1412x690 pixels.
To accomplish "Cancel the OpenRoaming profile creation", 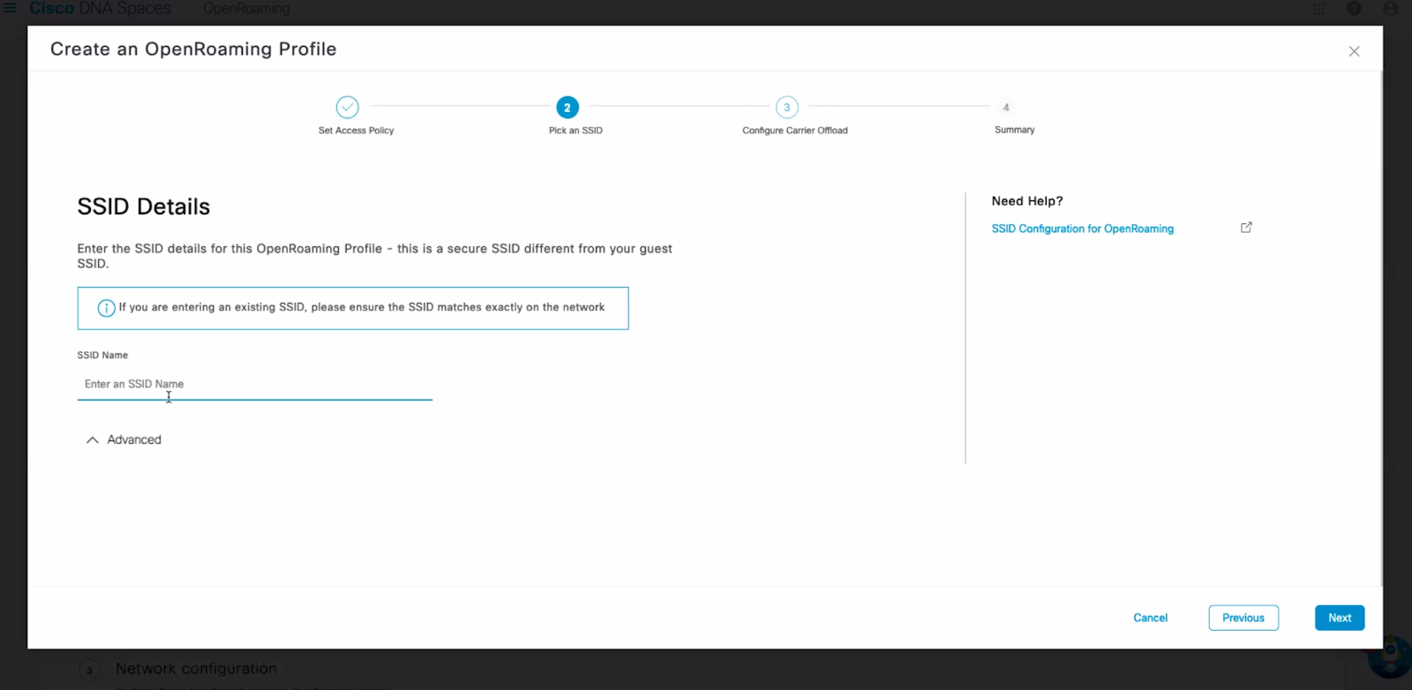I will (1151, 618).
